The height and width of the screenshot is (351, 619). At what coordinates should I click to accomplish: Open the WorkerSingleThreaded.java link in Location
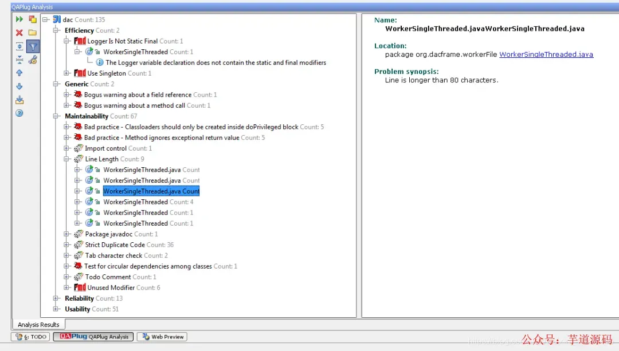point(546,54)
